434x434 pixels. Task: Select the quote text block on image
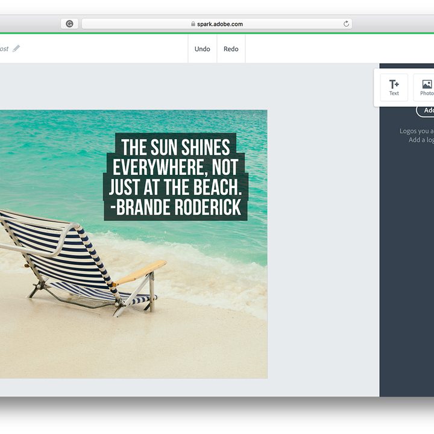tap(175, 177)
